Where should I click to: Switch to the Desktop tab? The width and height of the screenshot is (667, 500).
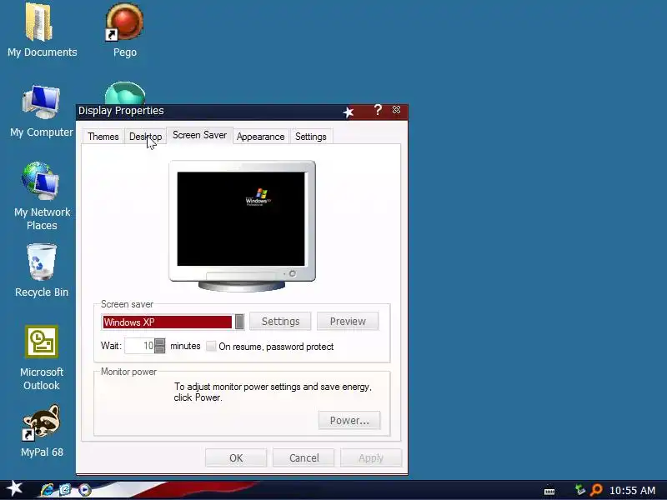click(x=145, y=137)
